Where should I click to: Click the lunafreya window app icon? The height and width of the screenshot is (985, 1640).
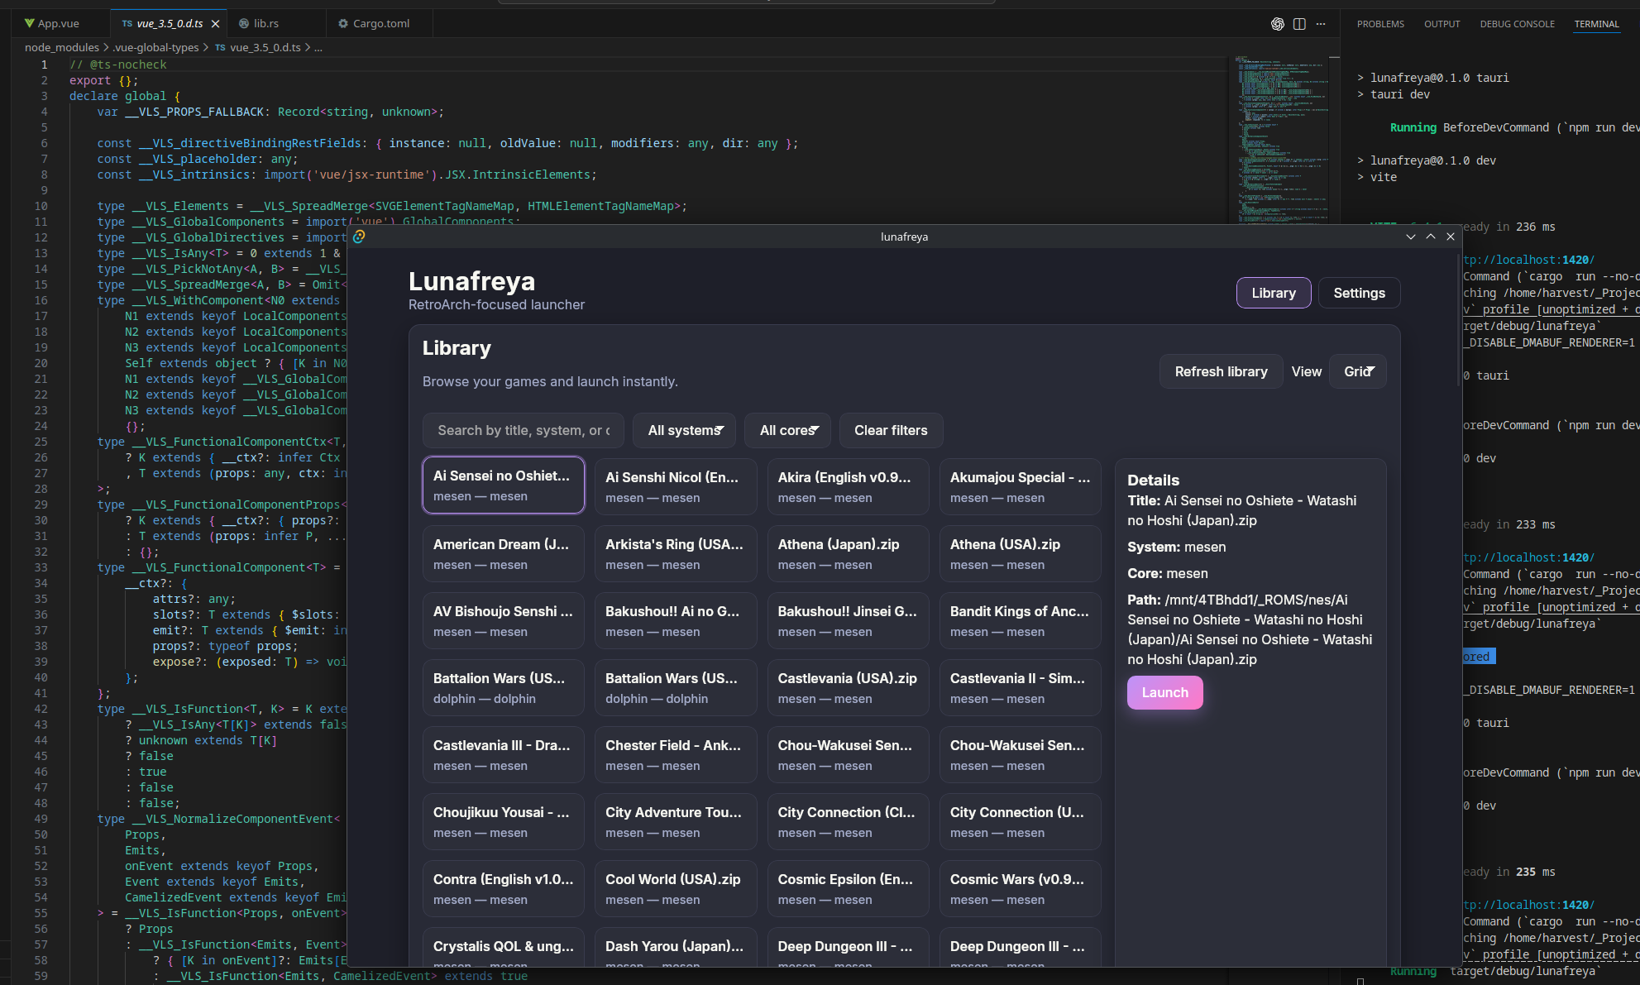[359, 237]
